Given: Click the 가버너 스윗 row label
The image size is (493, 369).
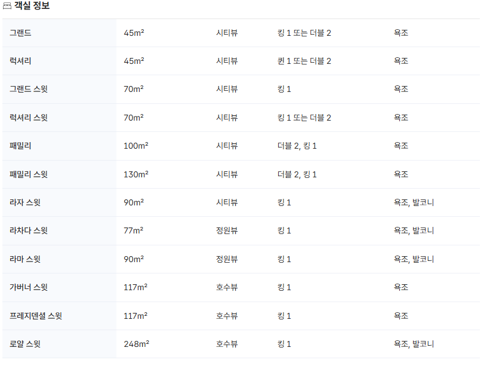Looking at the screenshot, I should coord(29,287).
